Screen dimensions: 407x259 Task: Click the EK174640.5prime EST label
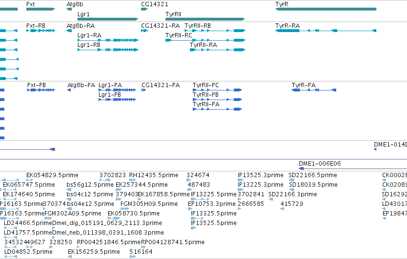pyautogui.click(x=29, y=194)
